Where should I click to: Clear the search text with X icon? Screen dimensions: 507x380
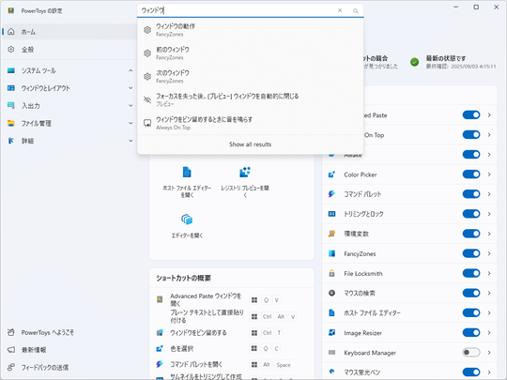(340, 10)
